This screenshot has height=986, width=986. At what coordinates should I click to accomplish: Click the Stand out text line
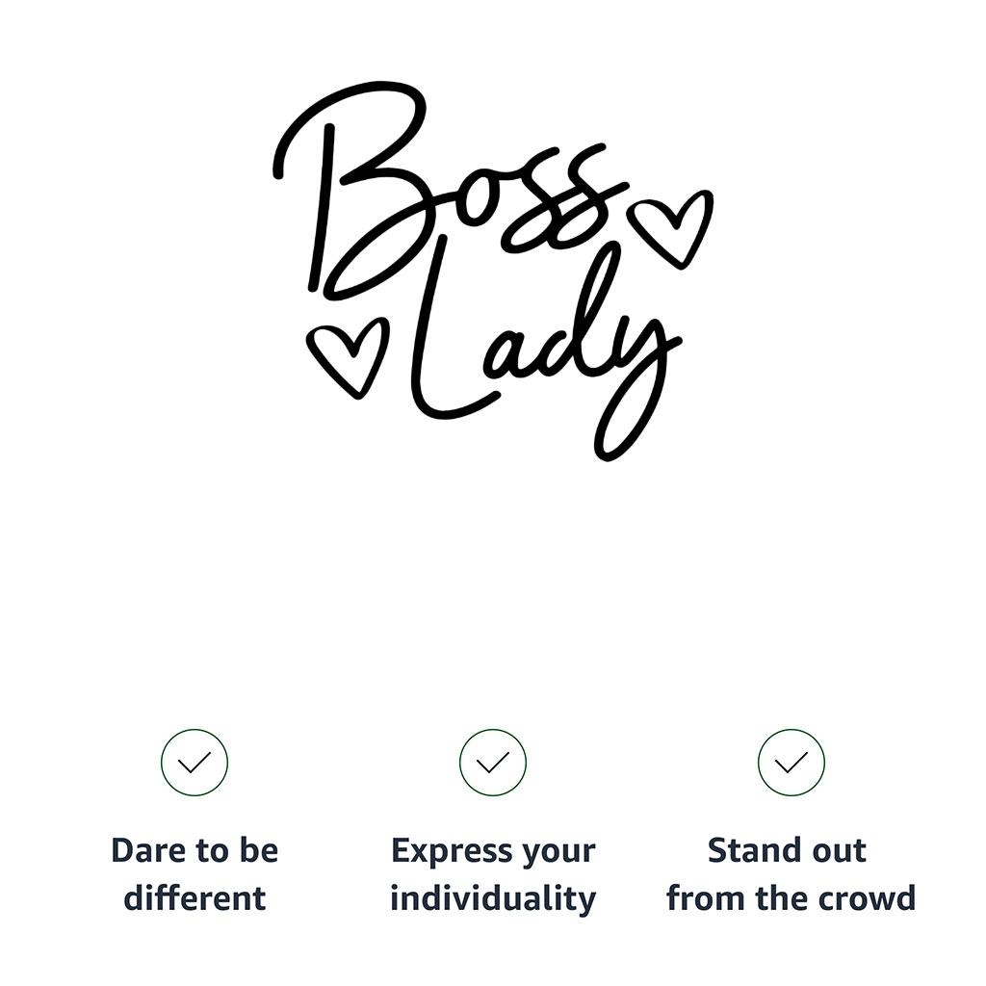click(787, 851)
